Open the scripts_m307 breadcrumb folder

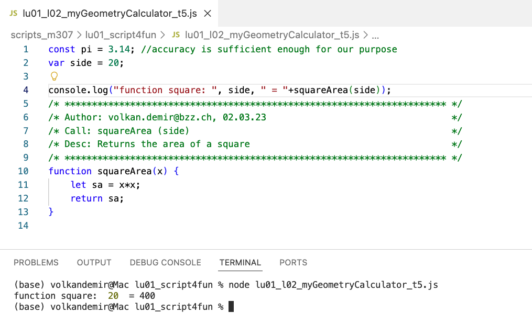pyautogui.click(x=42, y=35)
